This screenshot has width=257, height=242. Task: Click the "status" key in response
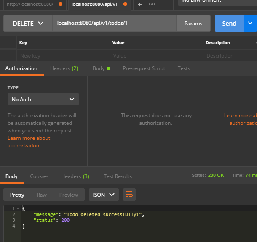pos(45,220)
